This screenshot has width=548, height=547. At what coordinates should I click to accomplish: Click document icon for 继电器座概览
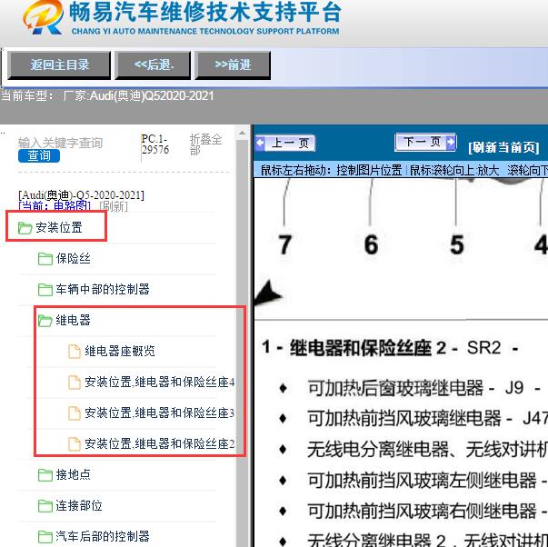click(75, 352)
